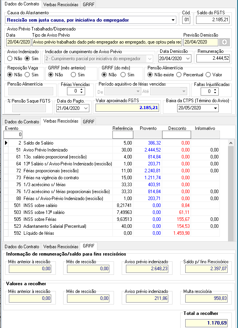
Task: Open the Baixa da CTPS date dropdown
Action: tap(215, 108)
